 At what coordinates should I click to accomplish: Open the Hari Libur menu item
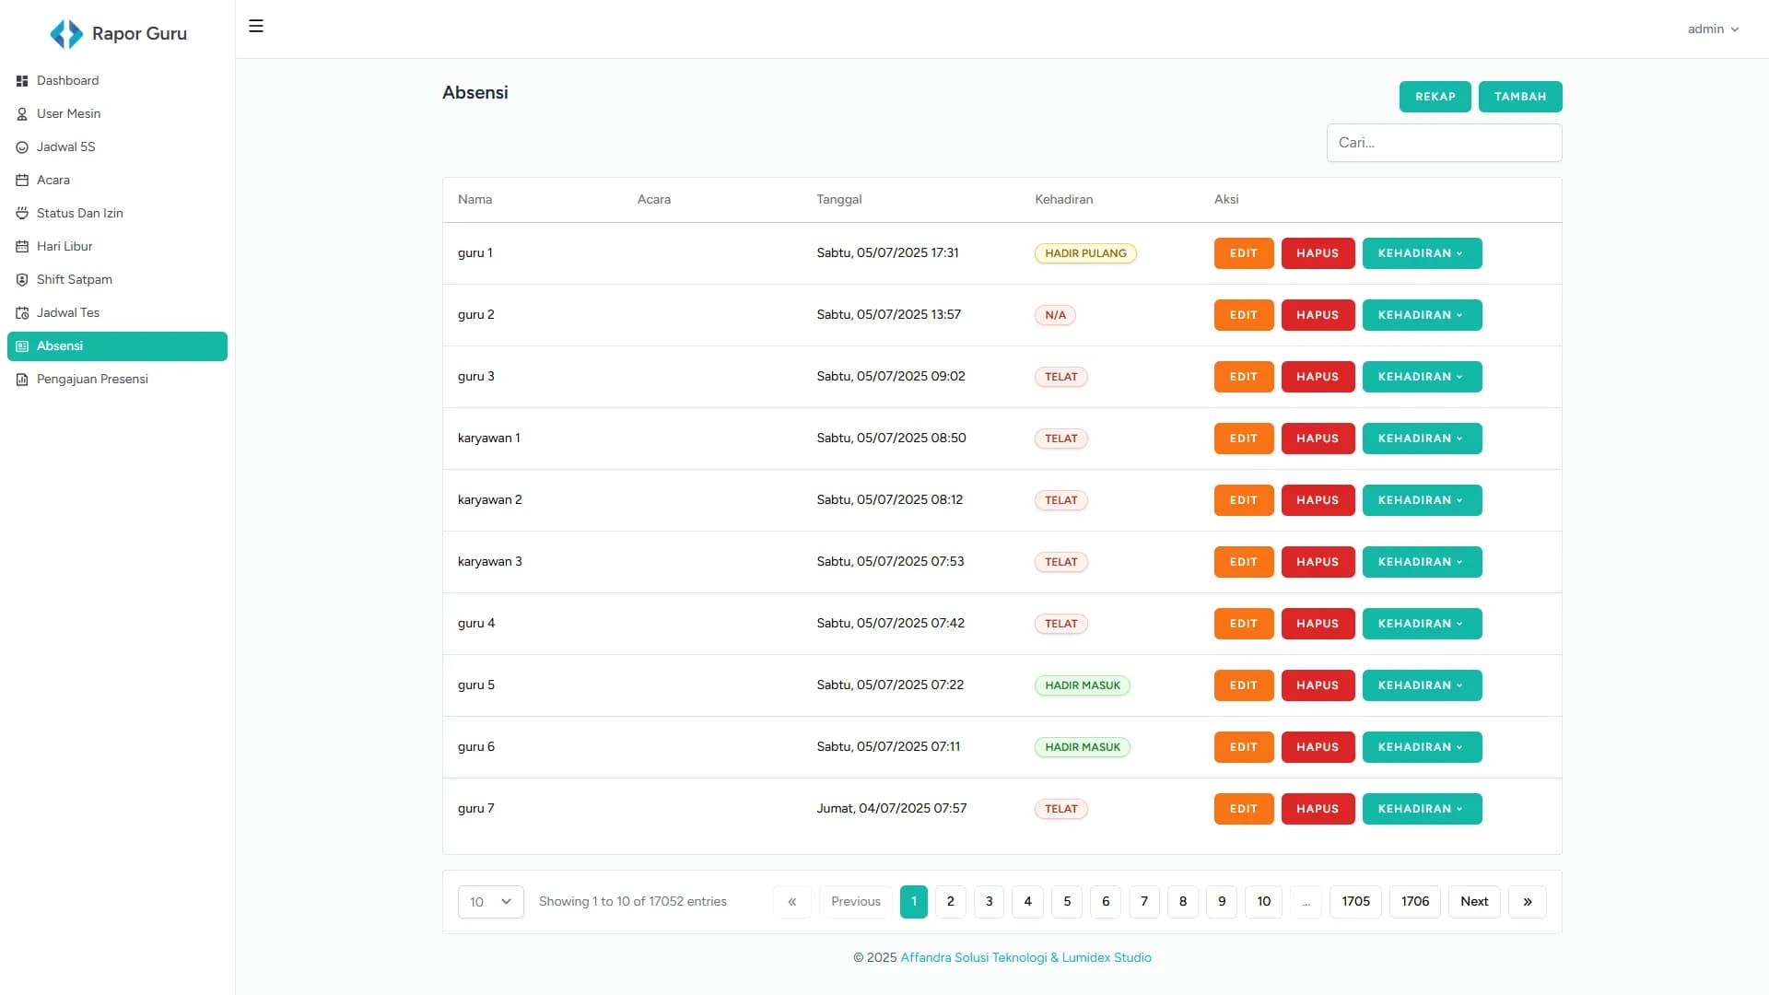tap(64, 247)
